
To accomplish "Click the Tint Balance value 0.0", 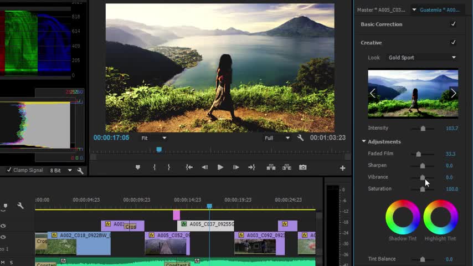I will click(449, 259).
